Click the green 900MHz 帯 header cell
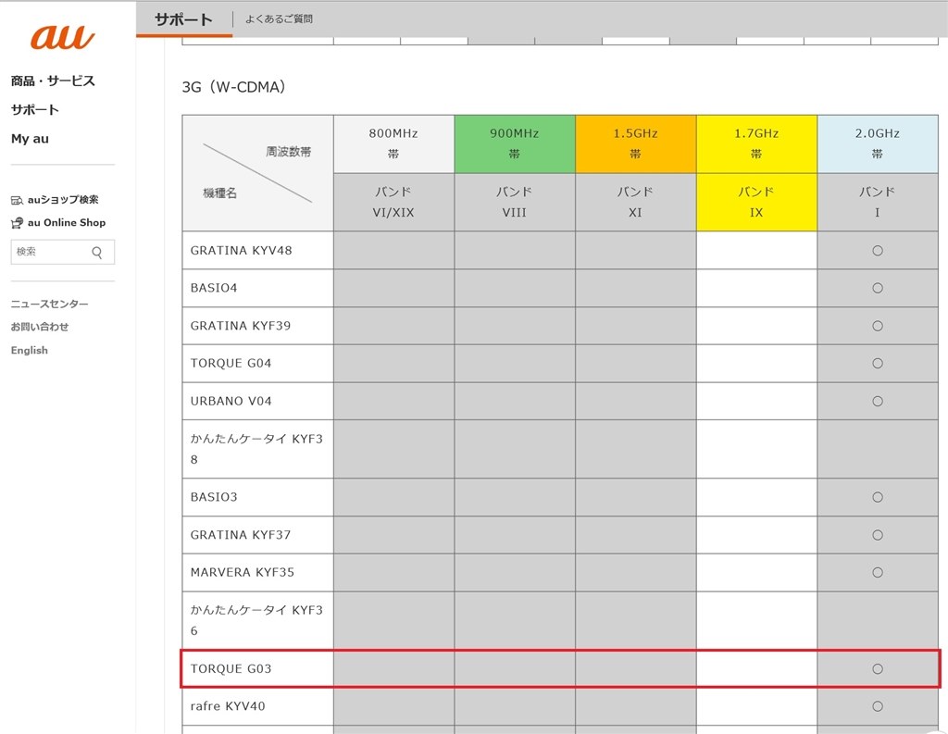Screen dimensions: 948x734 tap(515, 143)
